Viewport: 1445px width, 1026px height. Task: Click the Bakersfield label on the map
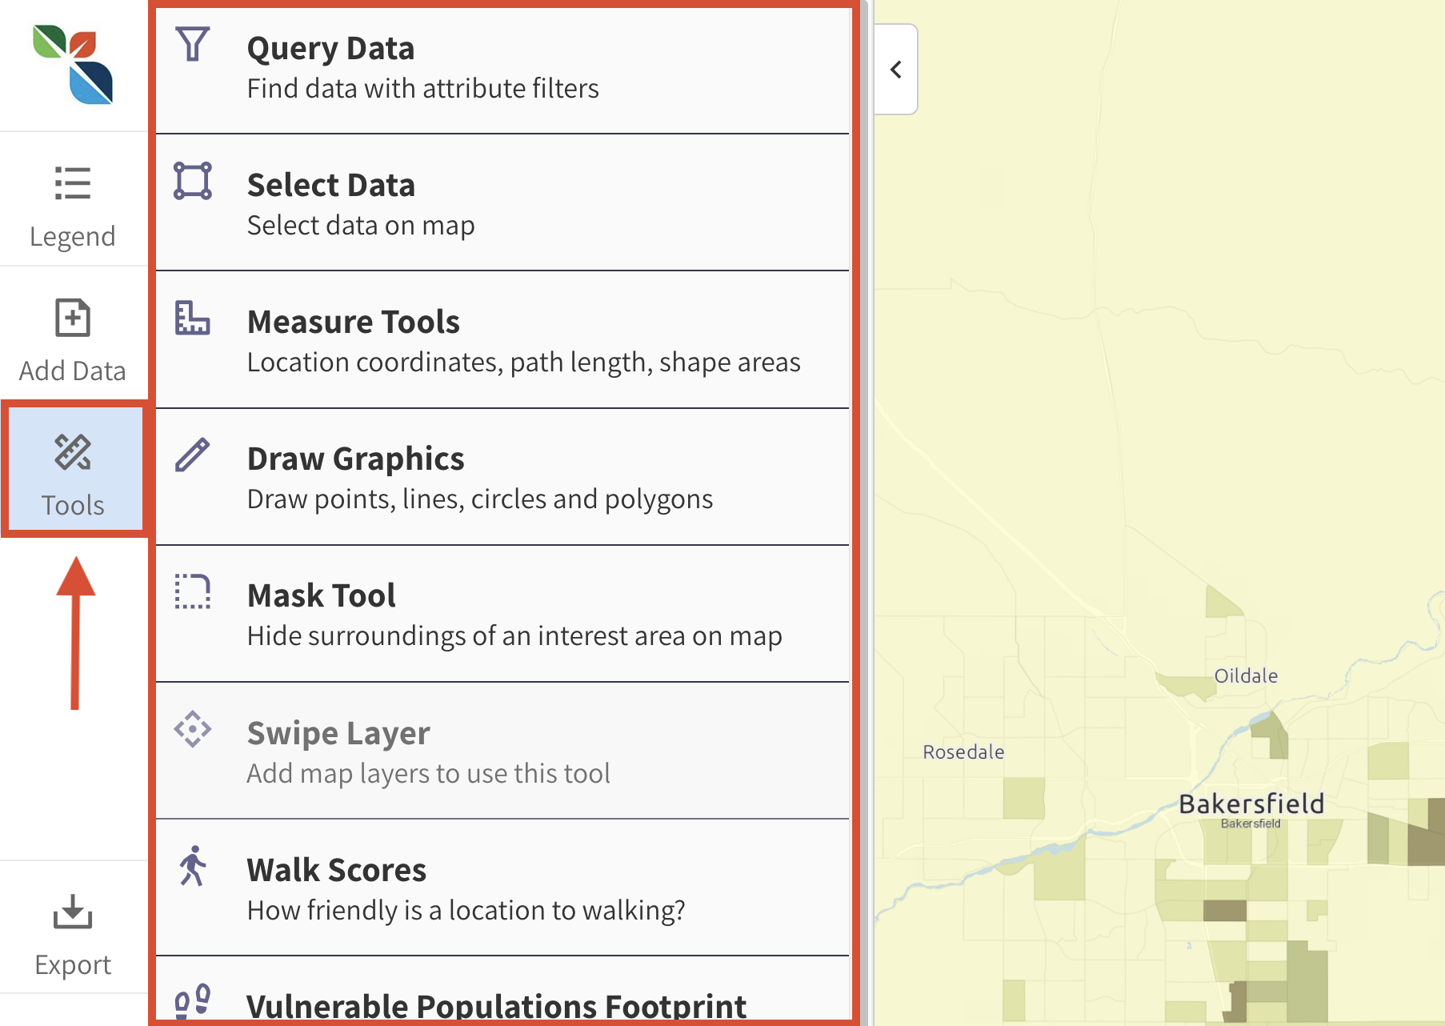[x=1251, y=803]
